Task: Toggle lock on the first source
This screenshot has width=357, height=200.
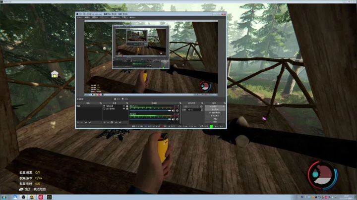Action: pyautogui.click(x=127, y=106)
